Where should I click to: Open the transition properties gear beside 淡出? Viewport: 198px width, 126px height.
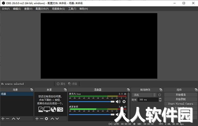pos(160,95)
